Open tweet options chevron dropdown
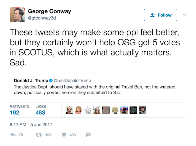The image size is (196, 146). coord(184,15)
